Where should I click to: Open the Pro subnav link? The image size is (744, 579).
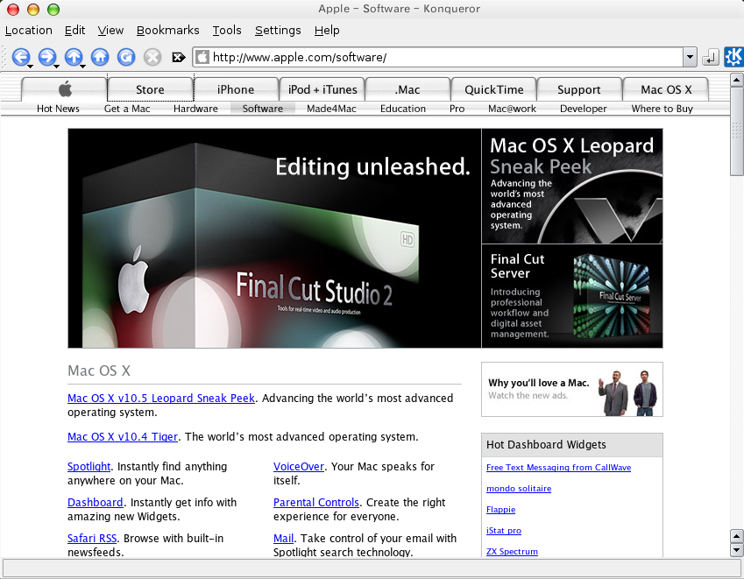coord(457,109)
